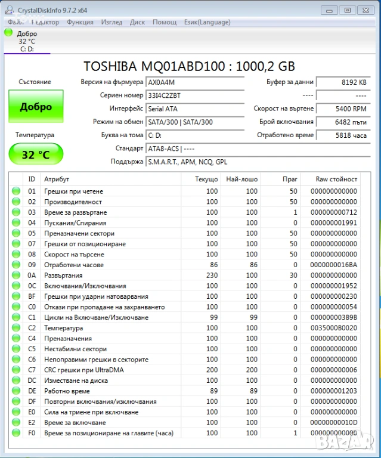
Task: Click status dot for Работно време row
Action: (16, 391)
